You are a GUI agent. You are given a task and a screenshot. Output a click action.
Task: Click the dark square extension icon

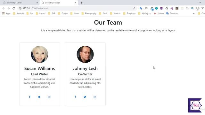point(177,8)
